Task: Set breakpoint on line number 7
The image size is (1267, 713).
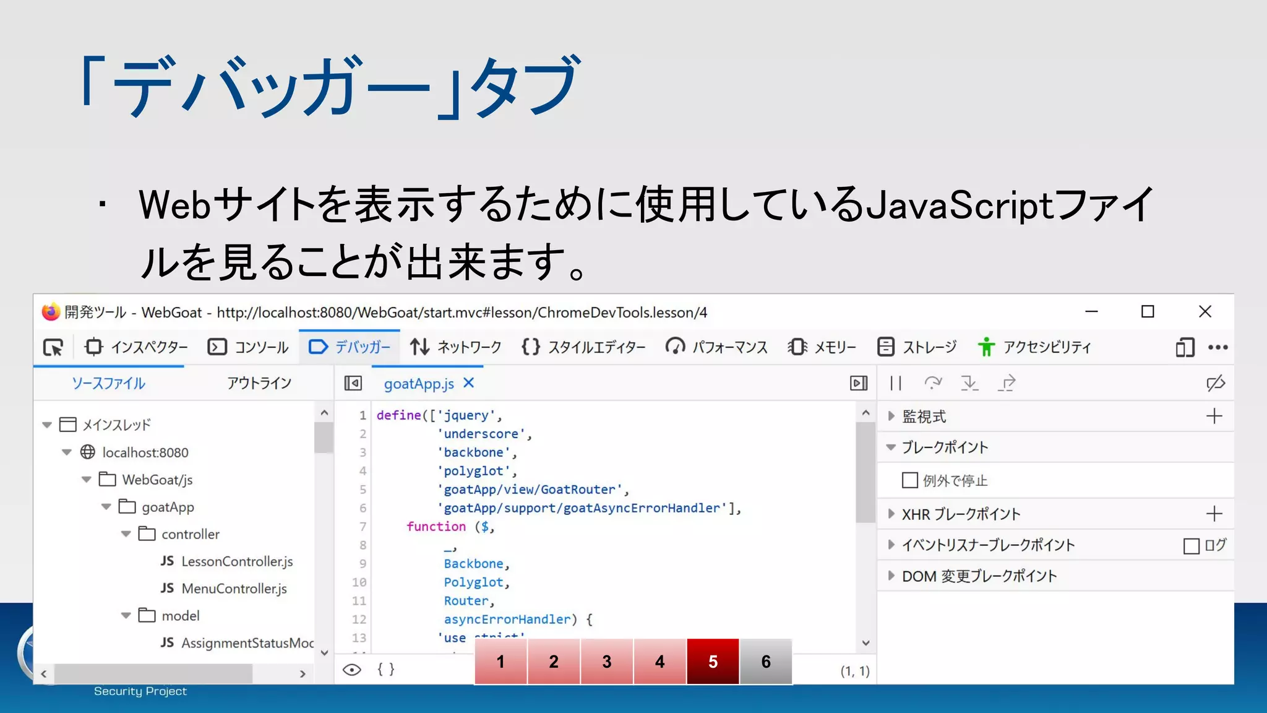Action: pos(363,527)
